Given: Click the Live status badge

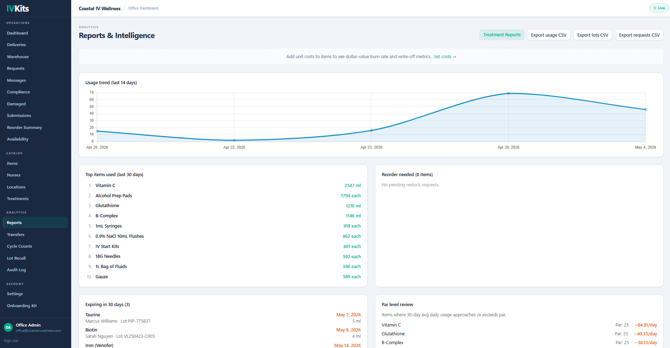Looking at the screenshot, I should pyautogui.click(x=659, y=8).
